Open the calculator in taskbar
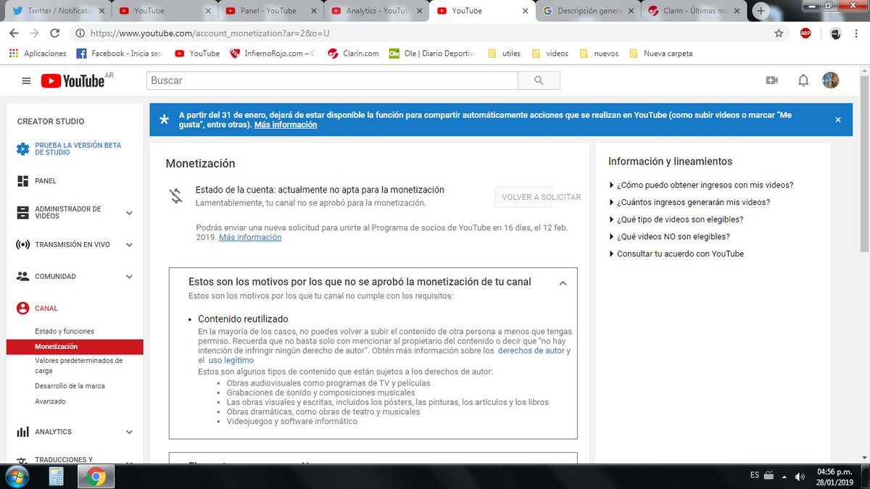The image size is (870, 489). pos(57,477)
